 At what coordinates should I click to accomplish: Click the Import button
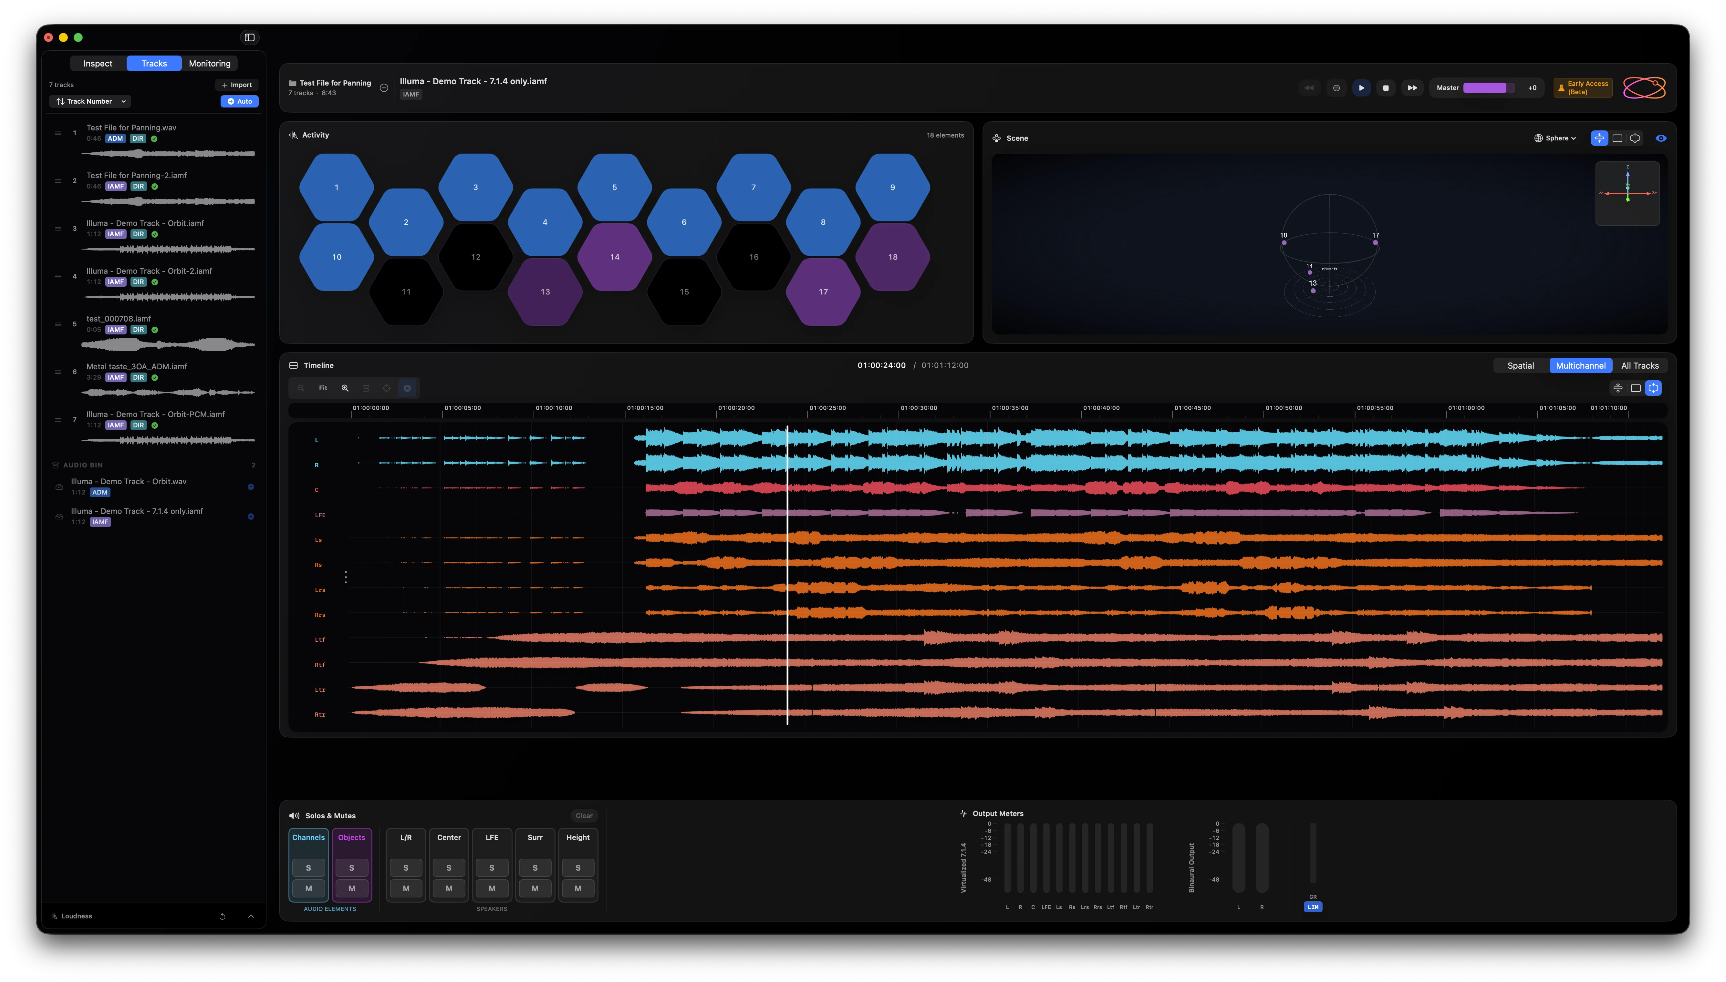pos(237,85)
